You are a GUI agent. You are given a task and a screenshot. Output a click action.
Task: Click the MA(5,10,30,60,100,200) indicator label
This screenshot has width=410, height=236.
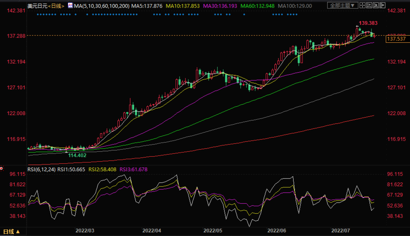click(102, 6)
